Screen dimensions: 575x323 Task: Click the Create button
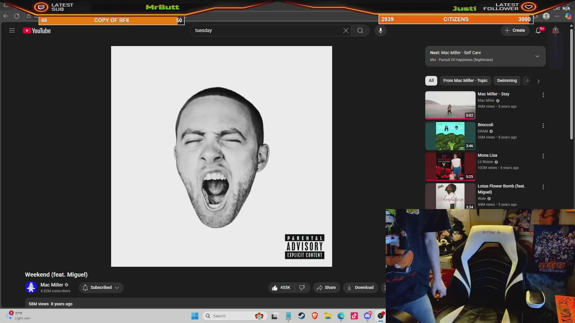[x=514, y=31]
